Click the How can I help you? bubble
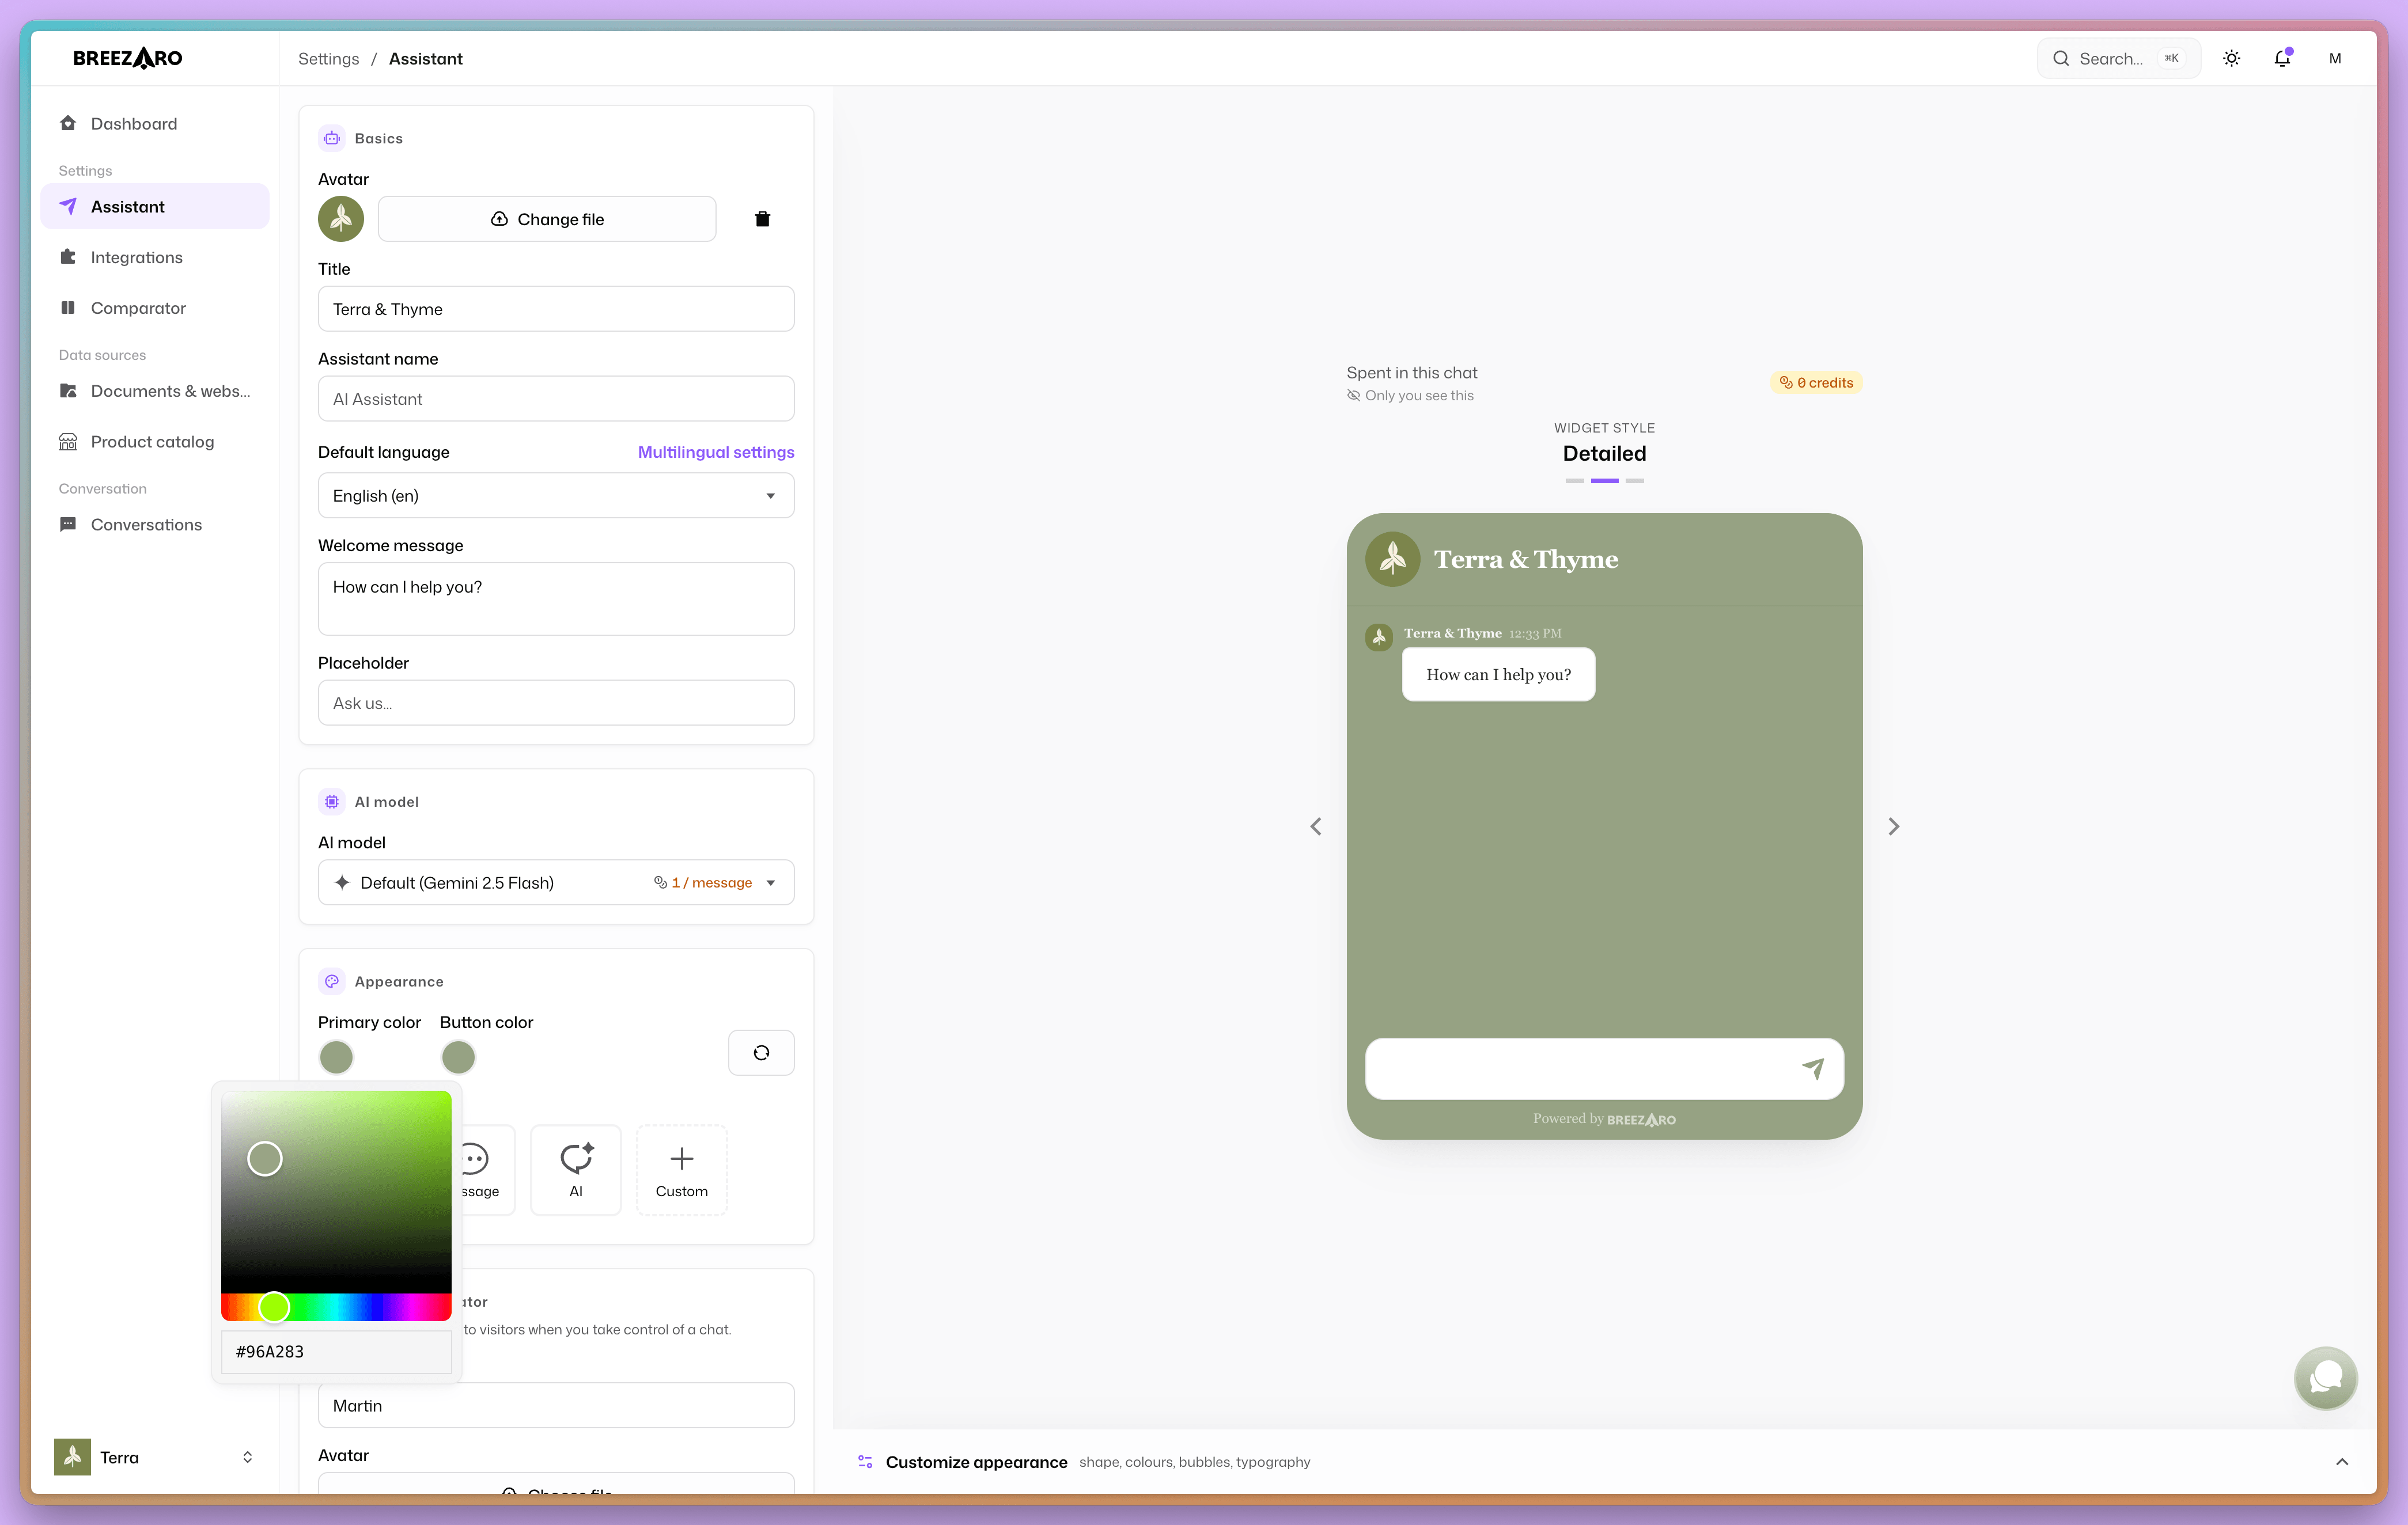This screenshot has height=1525, width=2408. click(x=1498, y=675)
